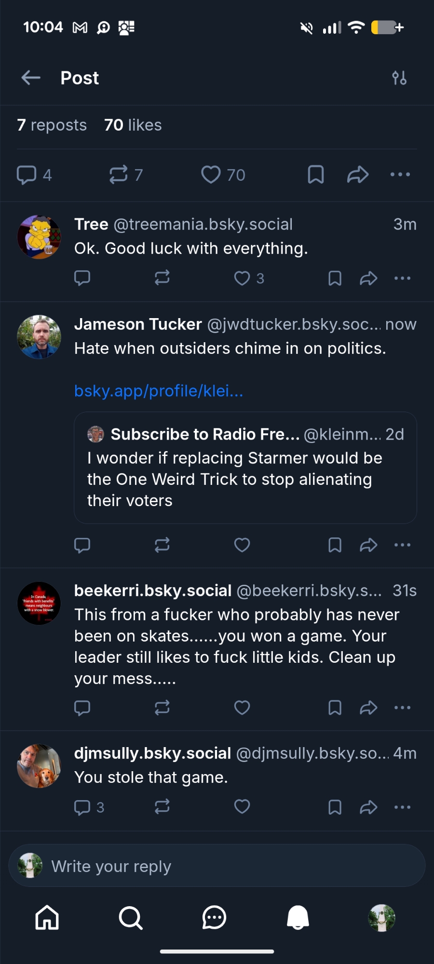Open Notifications bell in bottom bar
The image size is (434, 964).
pos(298,917)
